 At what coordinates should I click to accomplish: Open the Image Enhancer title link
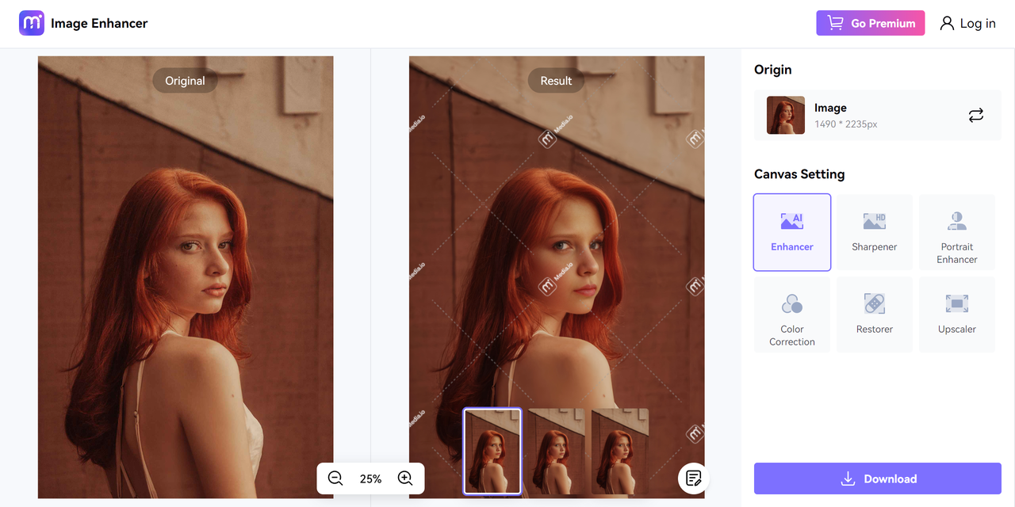point(99,23)
